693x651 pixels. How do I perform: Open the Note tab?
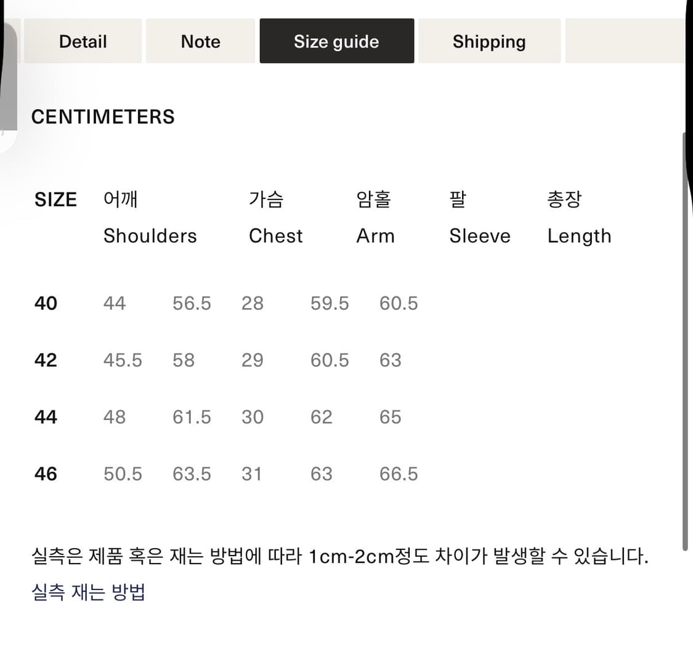click(200, 41)
